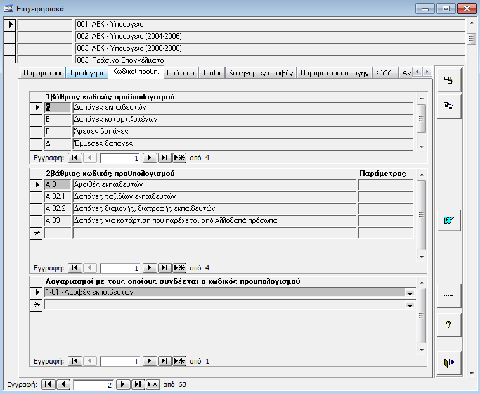This screenshot has width=480, height=394.
Task: Expand the empty new-row account dropdown
Action: (410, 305)
